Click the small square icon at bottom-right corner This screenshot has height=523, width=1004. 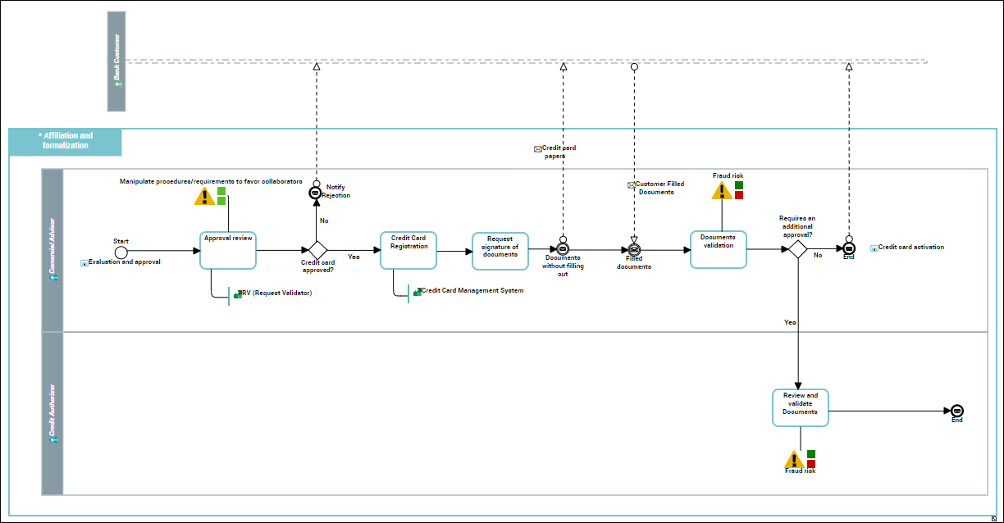[x=994, y=518]
